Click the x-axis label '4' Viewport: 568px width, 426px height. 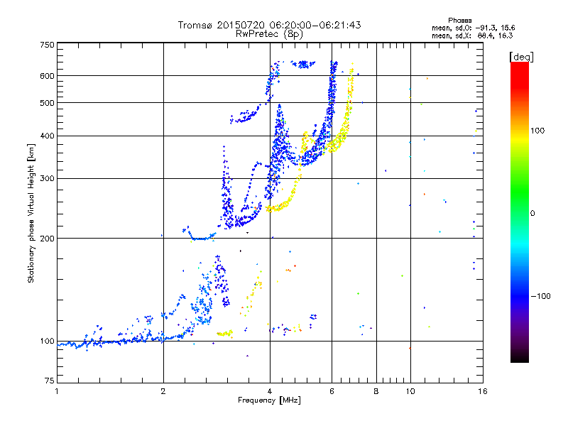click(x=270, y=391)
